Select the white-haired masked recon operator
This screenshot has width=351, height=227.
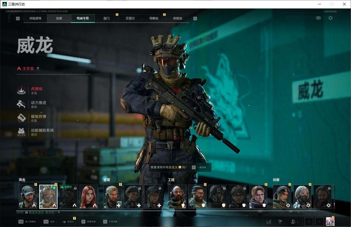[302, 197]
